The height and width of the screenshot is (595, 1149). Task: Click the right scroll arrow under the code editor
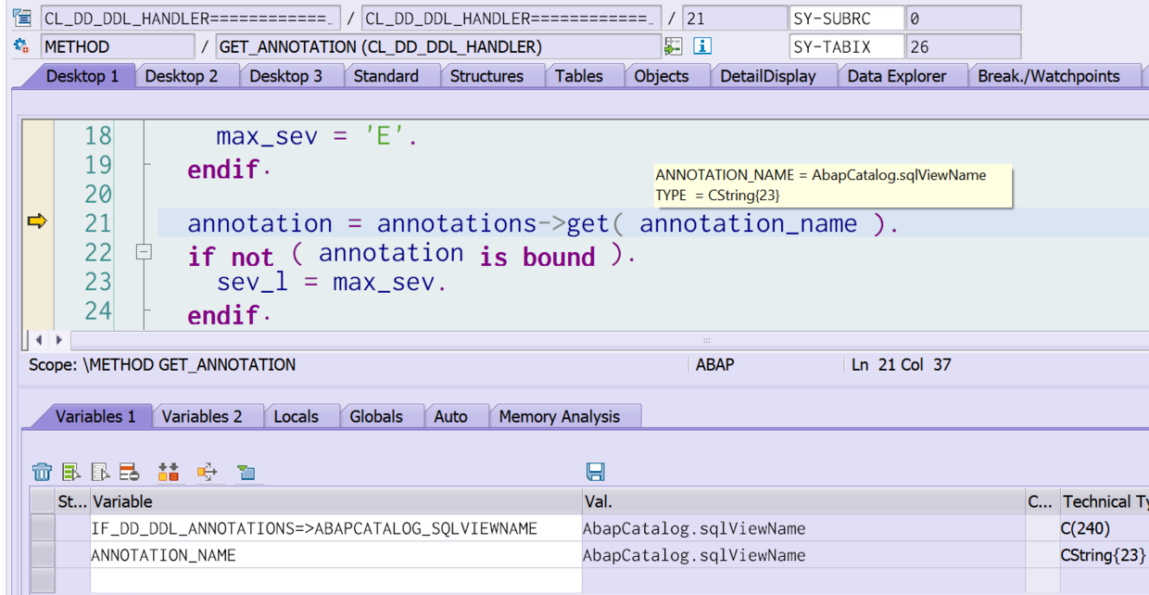(58, 340)
